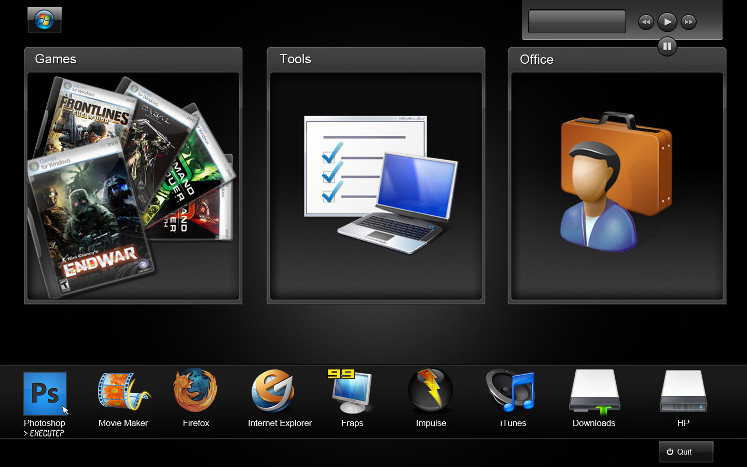Open the HP drive icon
The width and height of the screenshot is (747, 467).
tap(683, 391)
